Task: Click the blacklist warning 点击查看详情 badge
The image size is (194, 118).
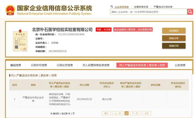Action: tap(133, 29)
